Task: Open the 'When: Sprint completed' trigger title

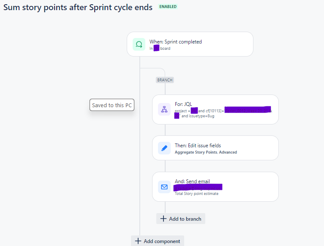Action: tap(175, 42)
